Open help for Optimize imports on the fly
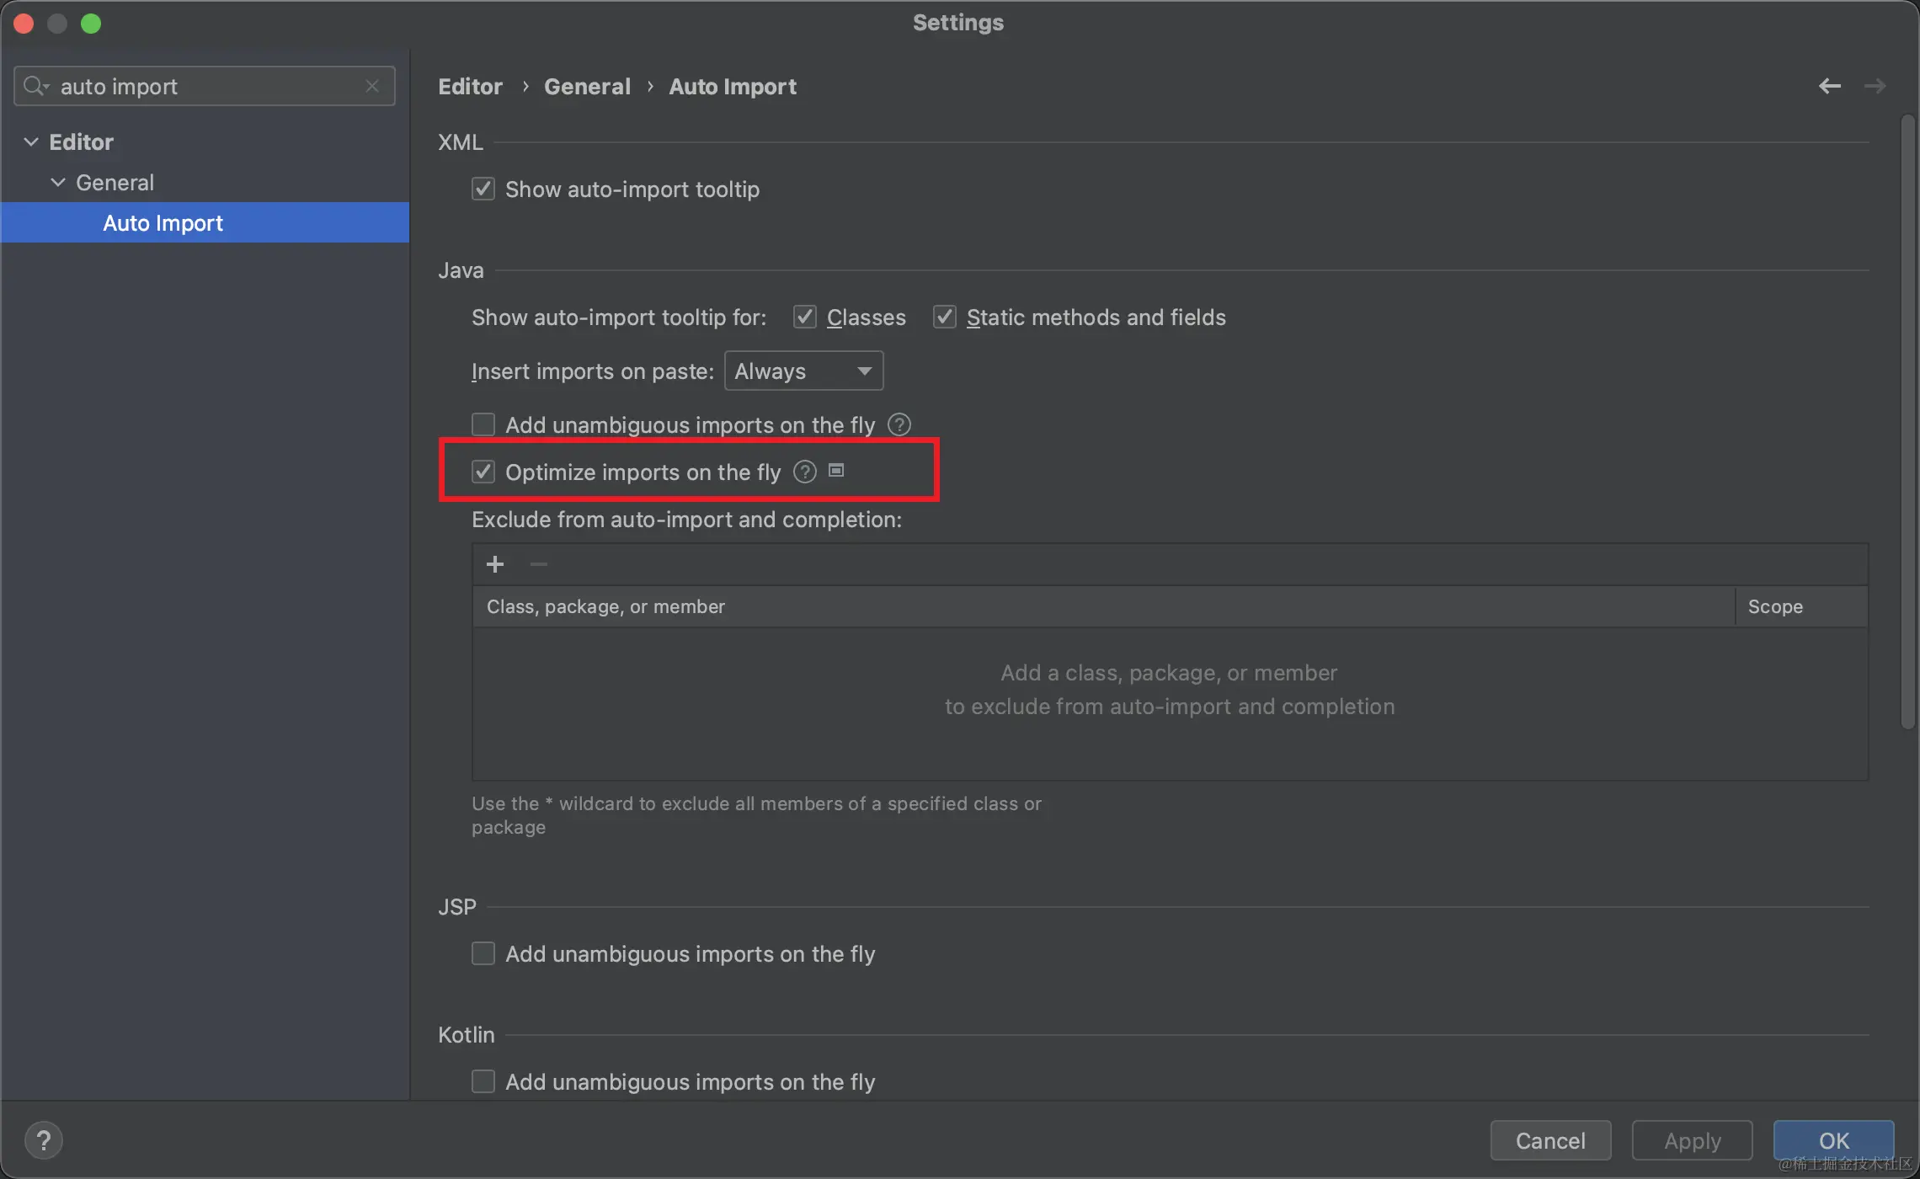 (x=805, y=472)
